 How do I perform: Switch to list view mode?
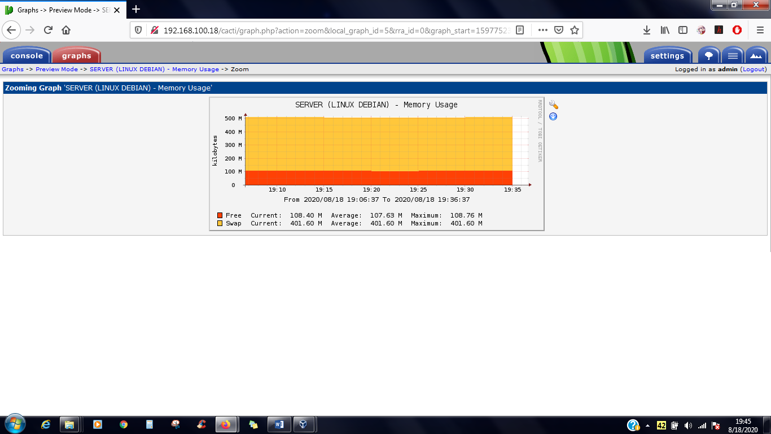tap(733, 55)
